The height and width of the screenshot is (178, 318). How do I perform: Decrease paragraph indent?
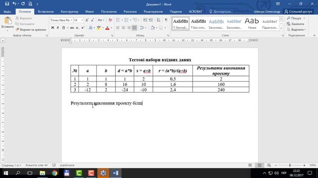145,20
